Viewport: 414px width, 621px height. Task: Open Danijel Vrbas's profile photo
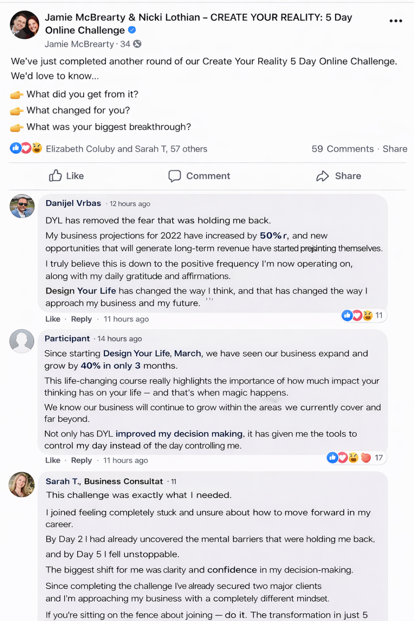click(22, 206)
